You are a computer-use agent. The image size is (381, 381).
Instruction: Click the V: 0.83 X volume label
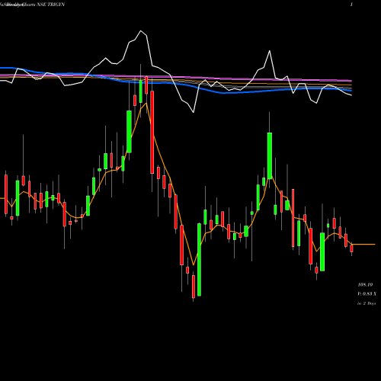367,294
